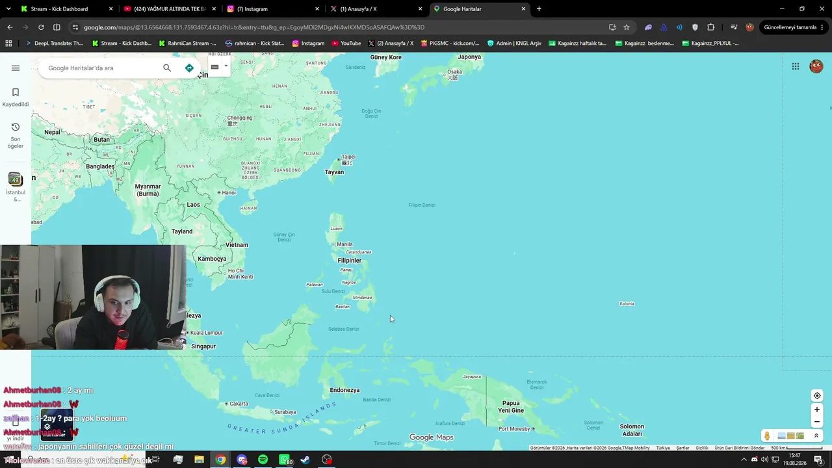Open the Windows notification center

818,460
